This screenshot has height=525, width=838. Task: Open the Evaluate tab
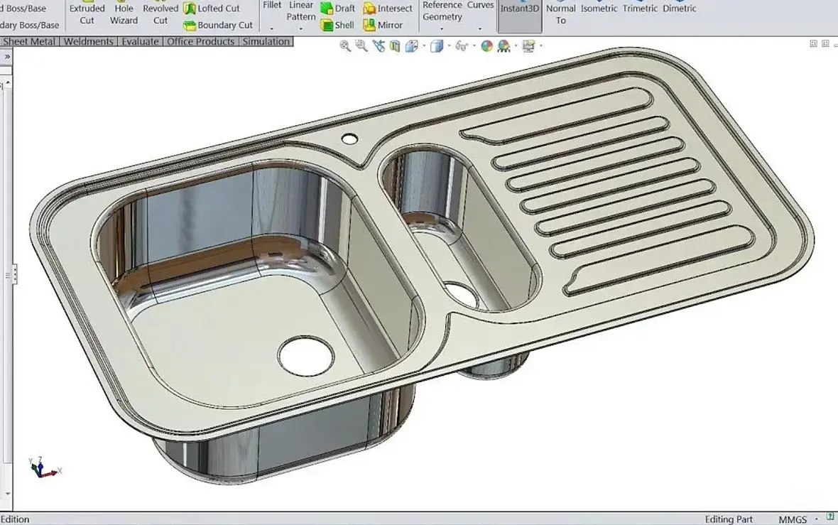(140, 42)
